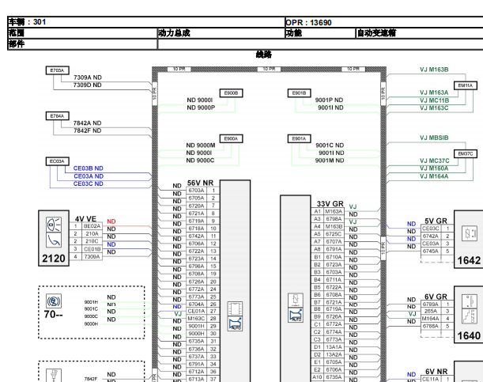Image resolution: width=483 pixels, height=382 pixels.
Task: Click the solenoid valve icon beside 33V GR connector
Action: tap(296, 300)
